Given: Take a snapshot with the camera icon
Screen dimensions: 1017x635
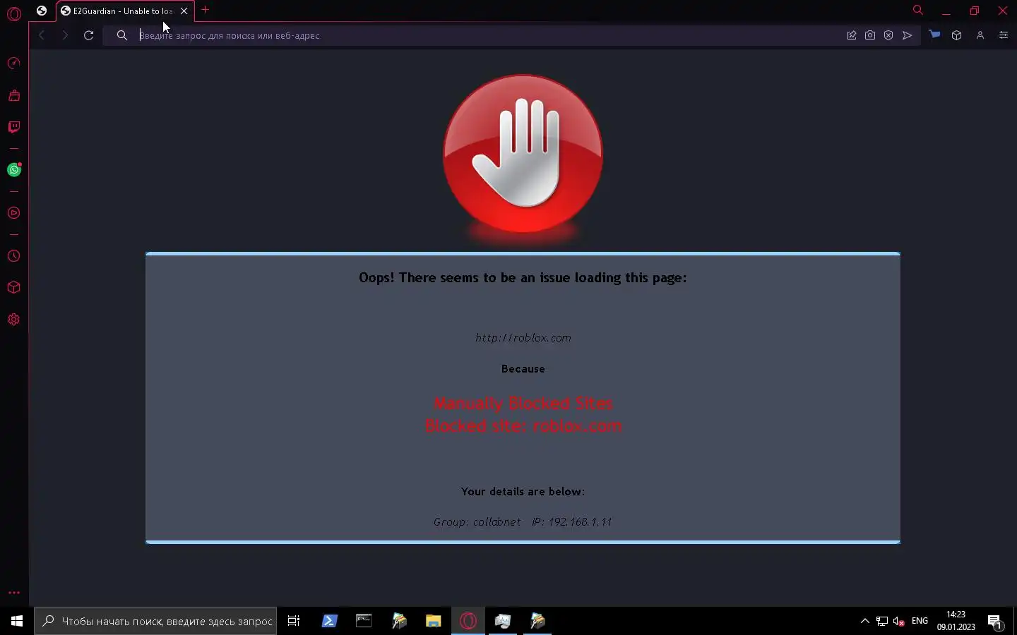Looking at the screenshot, I should (870, 35).
